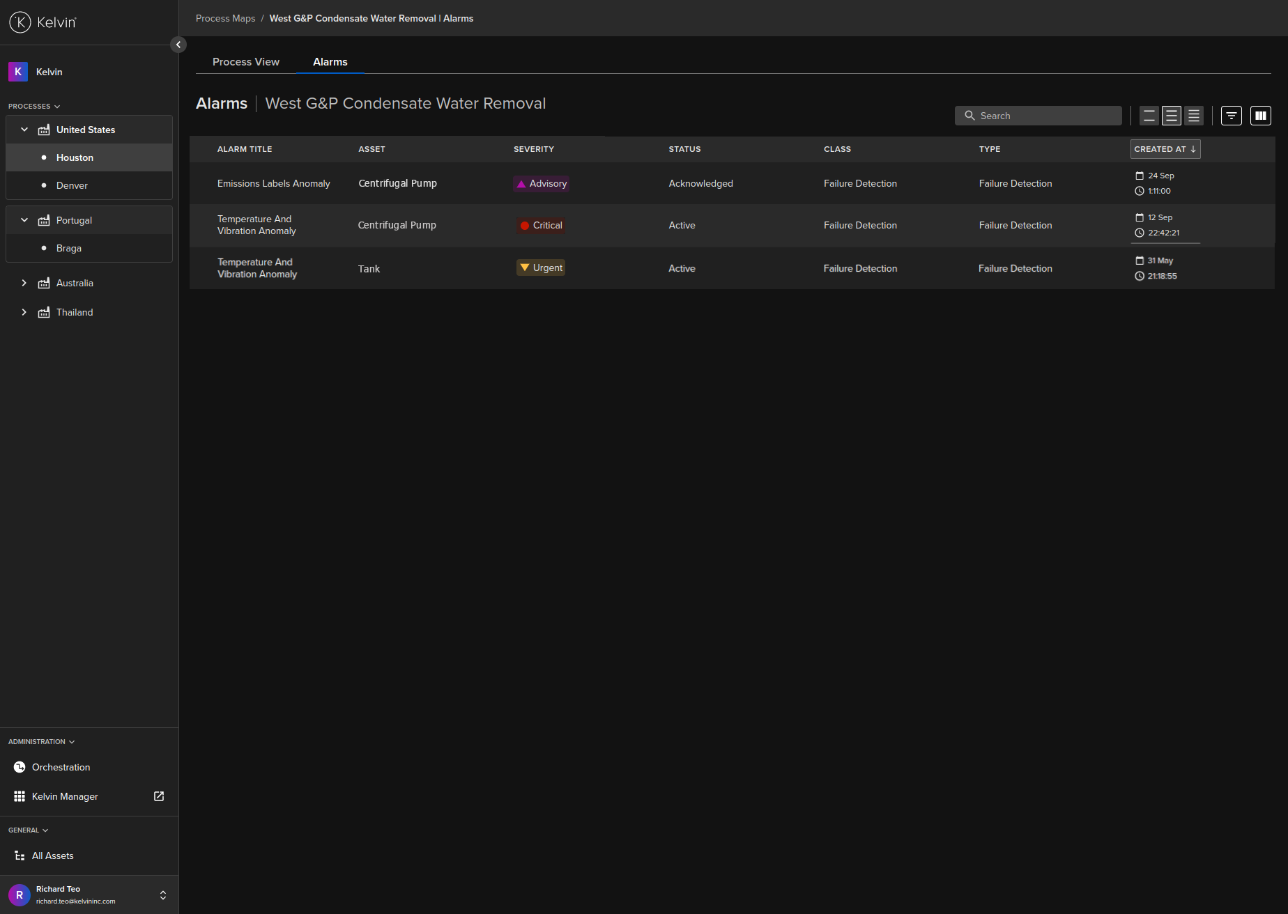
Task: Expand the Australia process group
Action: (x=24, y=283)
